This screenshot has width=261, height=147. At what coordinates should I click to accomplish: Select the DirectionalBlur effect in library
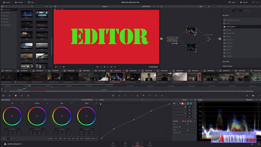point(241,26)
